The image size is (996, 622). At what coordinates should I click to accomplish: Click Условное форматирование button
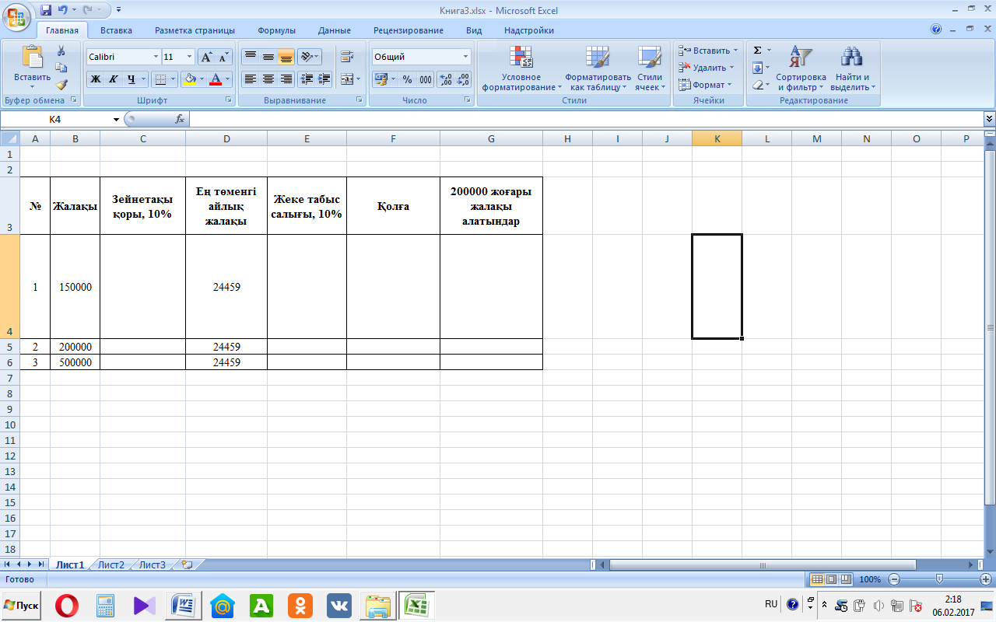[521, 68]
